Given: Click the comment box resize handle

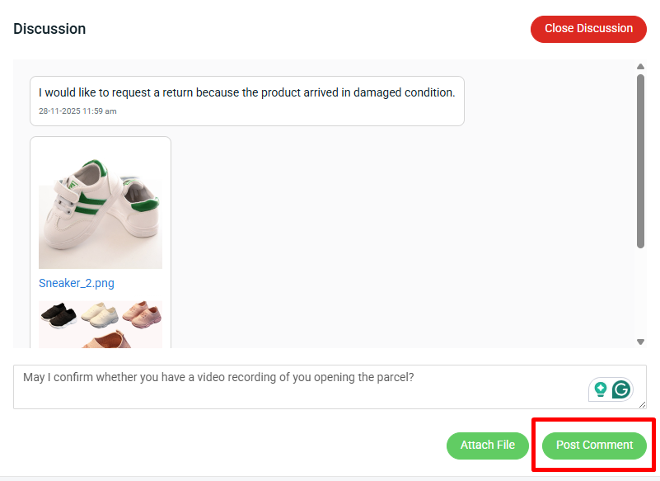Looking at the screenshot, I should (x=642, y=404).
